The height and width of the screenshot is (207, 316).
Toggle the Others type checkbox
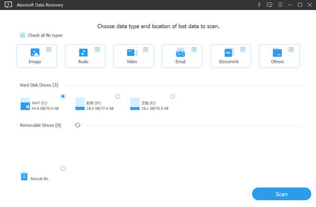point(291,49)
